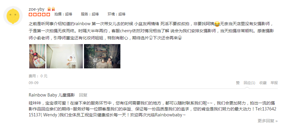
Task: Click the small triangle pointer under 回应
Action: pyautogui.click(x=247, y=88)
